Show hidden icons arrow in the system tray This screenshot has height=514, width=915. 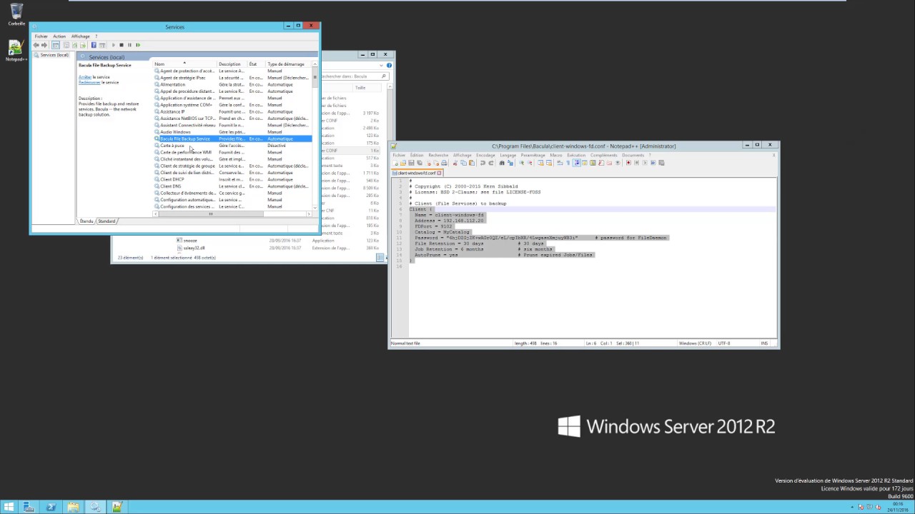(x=852, y=507)
